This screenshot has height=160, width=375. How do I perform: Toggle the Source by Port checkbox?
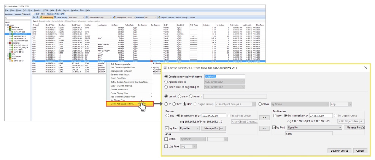point(166,128)
